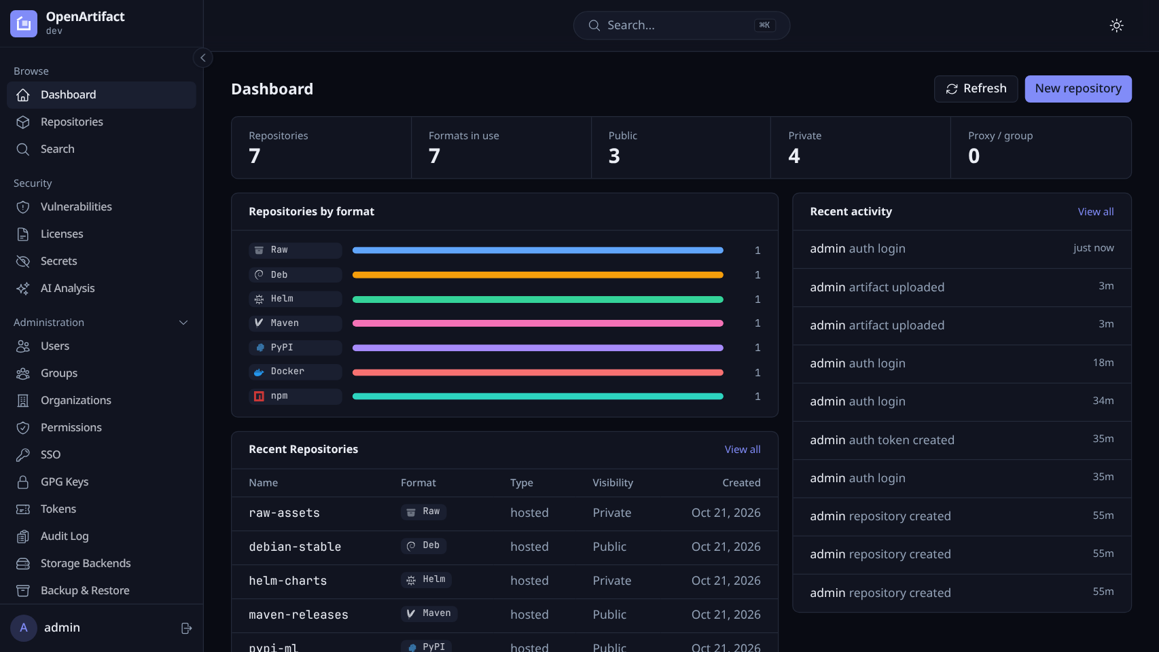
Task: Click the Secrets hidden-eye icon
Action: pos(23,261)
